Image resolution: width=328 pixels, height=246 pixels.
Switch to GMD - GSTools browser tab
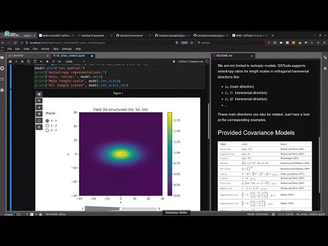(249, 36)
